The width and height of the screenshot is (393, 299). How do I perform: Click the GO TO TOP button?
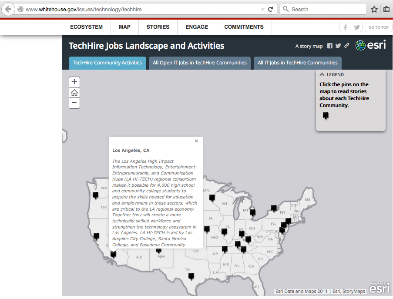tap(379, 27)
